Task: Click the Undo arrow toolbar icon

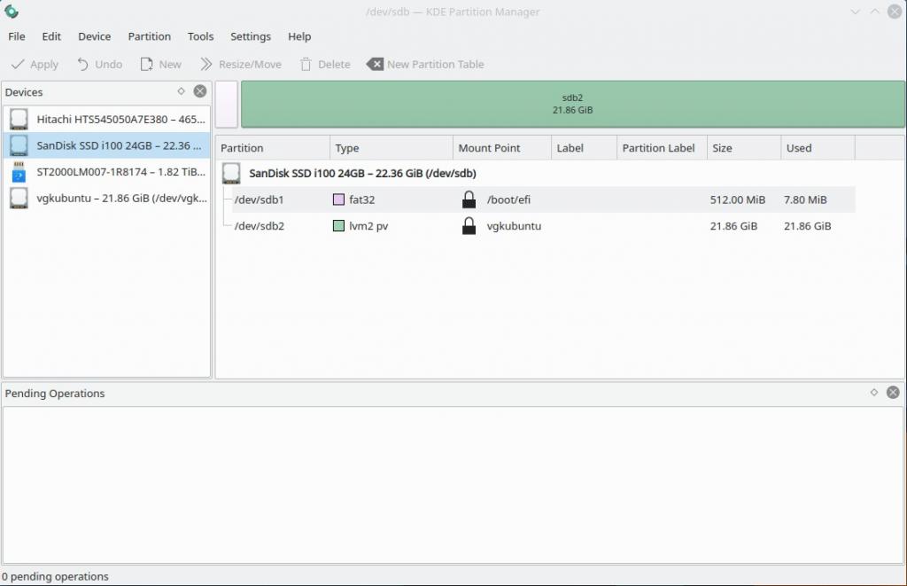Action: [83, 64]
